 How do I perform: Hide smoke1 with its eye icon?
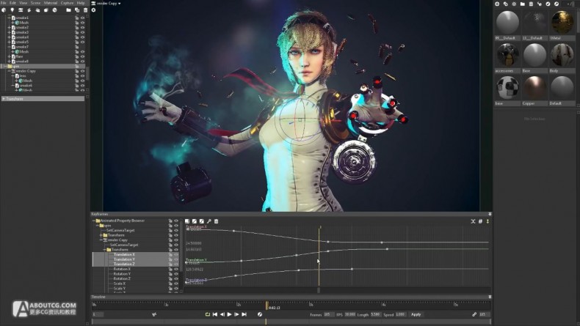pos(82,18)
